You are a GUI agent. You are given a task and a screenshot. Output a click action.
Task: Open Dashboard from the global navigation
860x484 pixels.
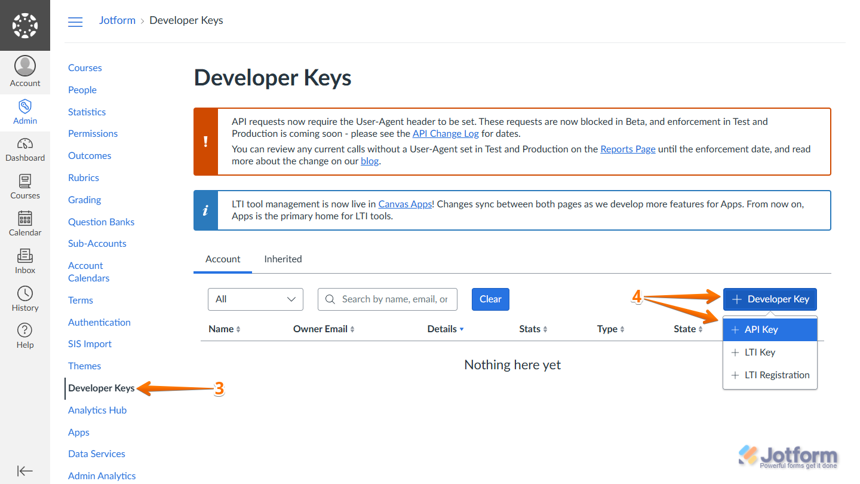tap(25, 149)
